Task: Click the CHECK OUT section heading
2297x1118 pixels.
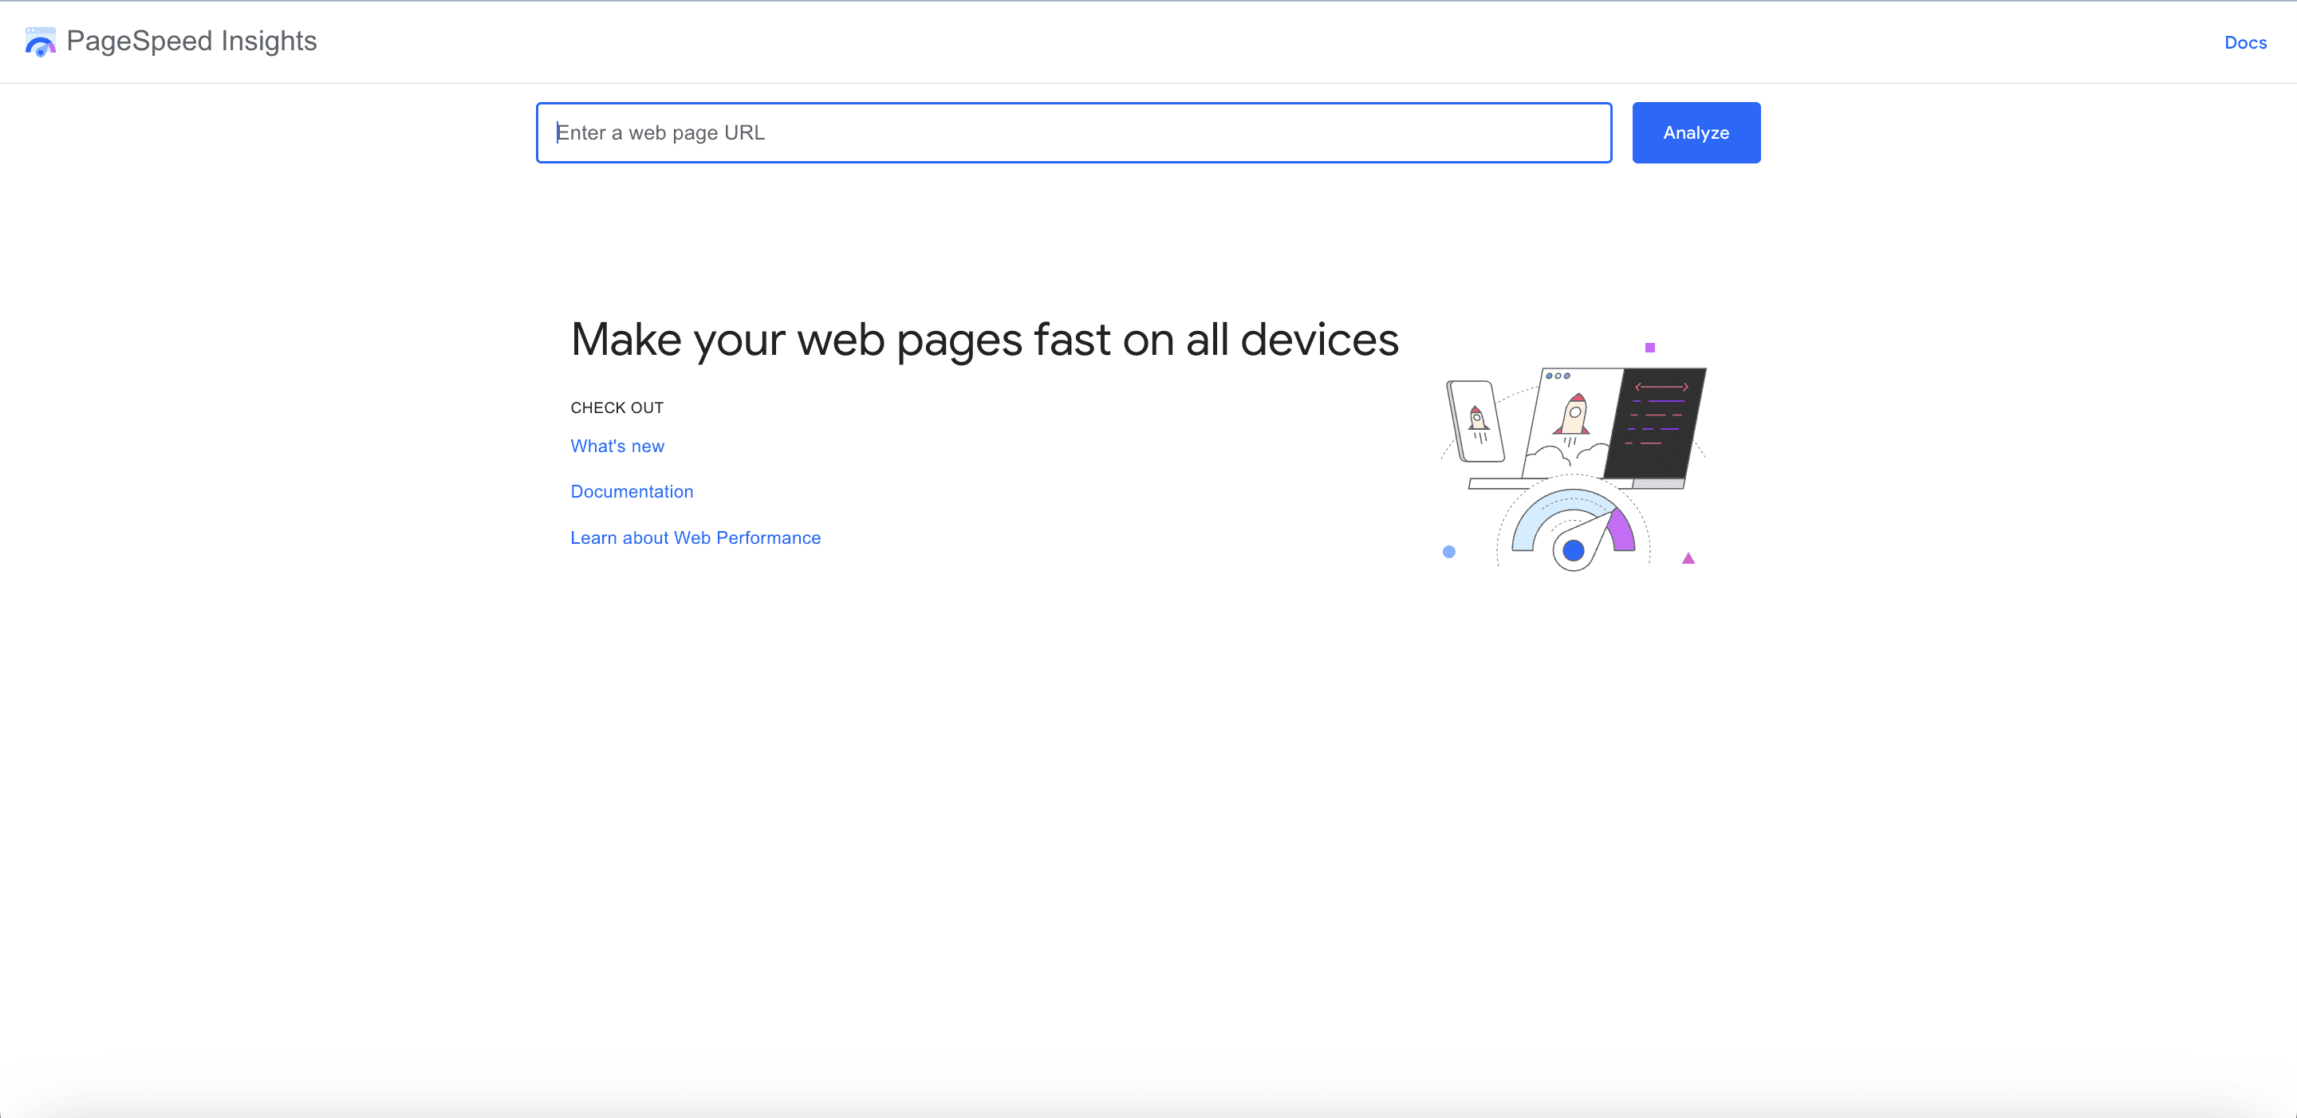Action: click(617, 407)
